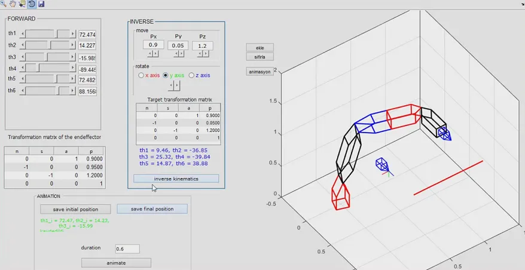Decrease Pz with its left arrow
Screen dimensions: 525x270
pos(200,54)
